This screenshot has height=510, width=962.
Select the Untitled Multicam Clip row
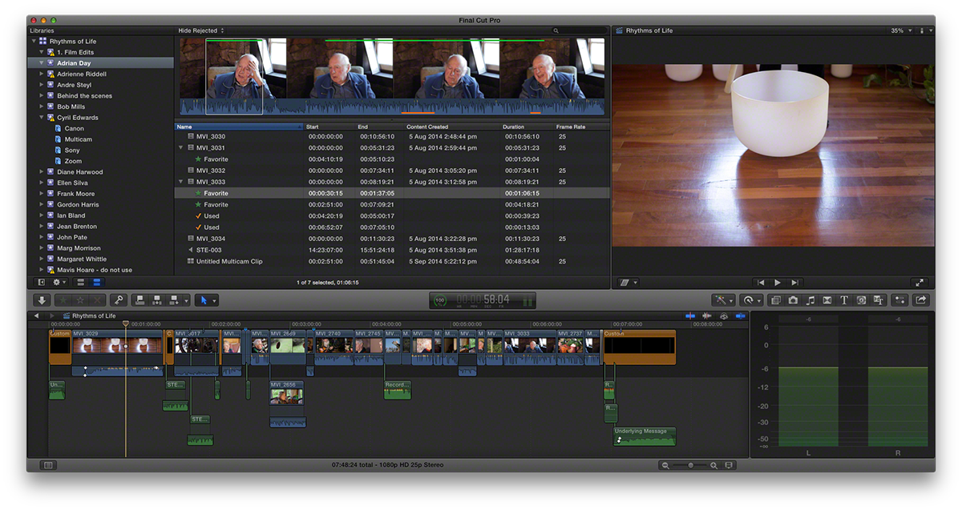coord(392,261)
